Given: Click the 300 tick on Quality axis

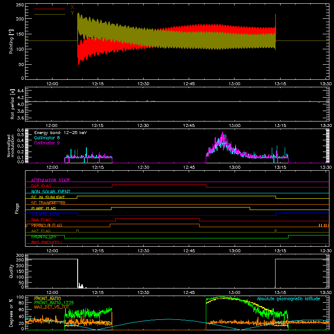Looking at the screenshot, I should [20, 256].
